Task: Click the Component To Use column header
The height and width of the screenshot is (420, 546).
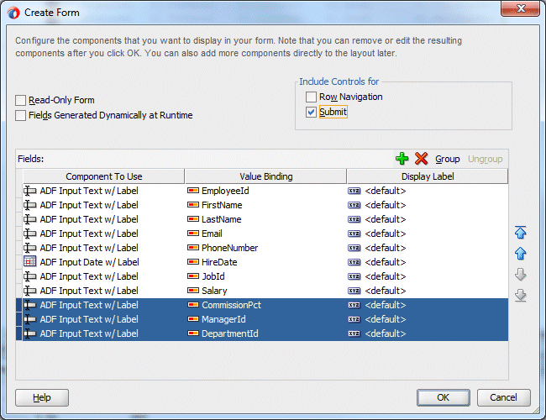Action: [104, 176]
